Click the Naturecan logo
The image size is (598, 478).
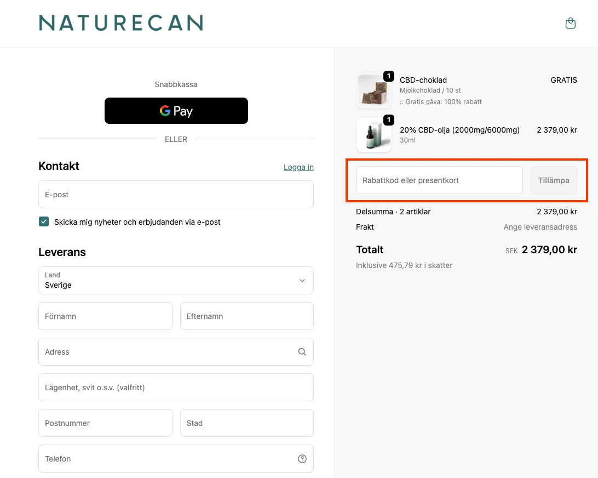[121, 23]
